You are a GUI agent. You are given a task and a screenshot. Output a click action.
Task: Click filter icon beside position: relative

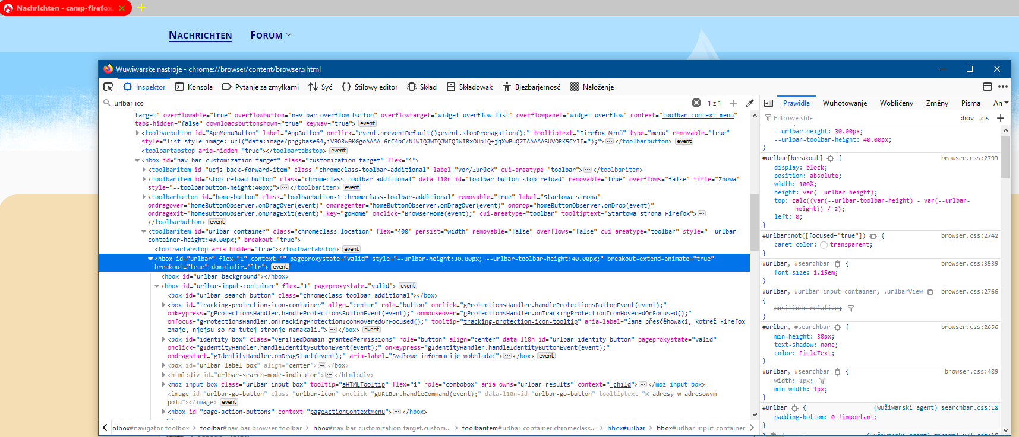[x=851, y=308]
